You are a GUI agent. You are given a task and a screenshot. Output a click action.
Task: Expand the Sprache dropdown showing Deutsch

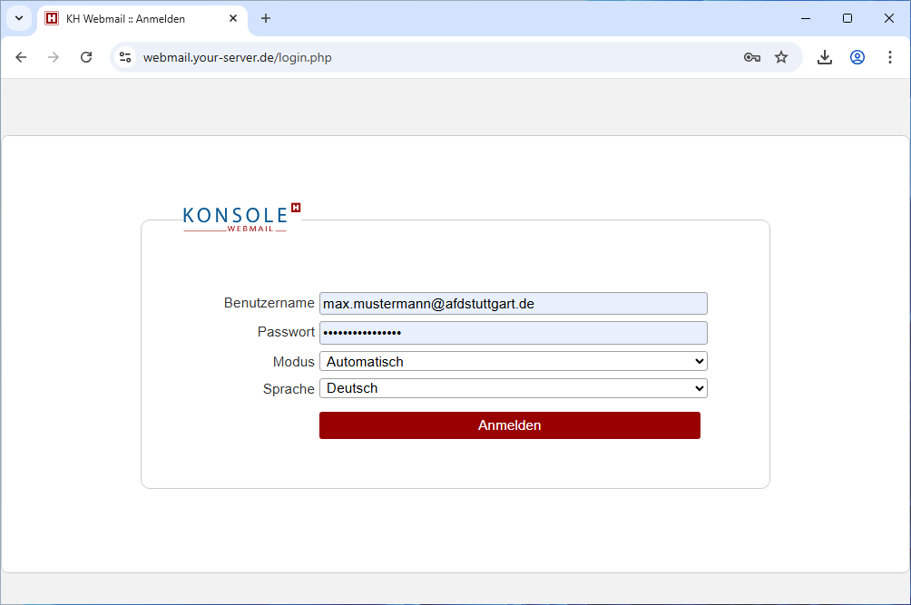(513, 388)
